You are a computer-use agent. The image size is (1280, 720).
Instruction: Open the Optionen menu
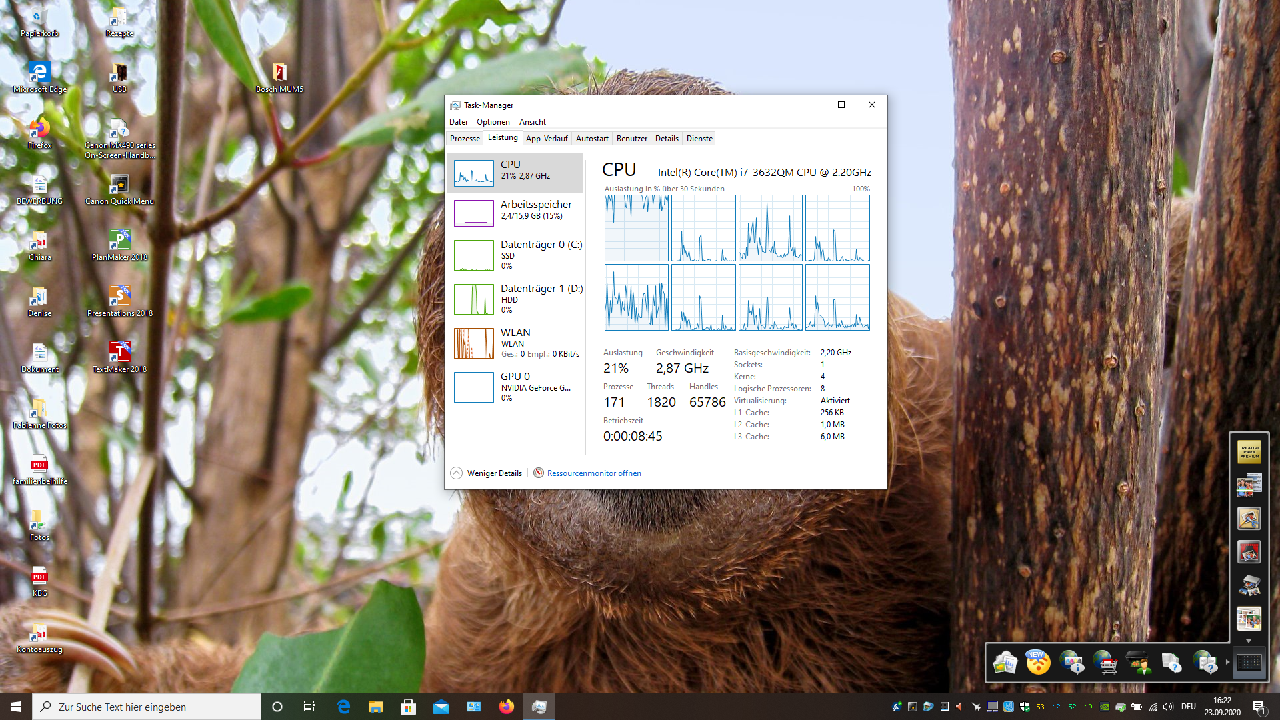[493, 122]
